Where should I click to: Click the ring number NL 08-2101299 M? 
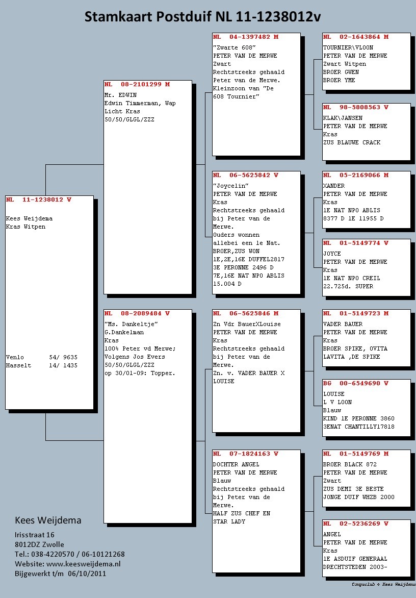coord(137,84)
